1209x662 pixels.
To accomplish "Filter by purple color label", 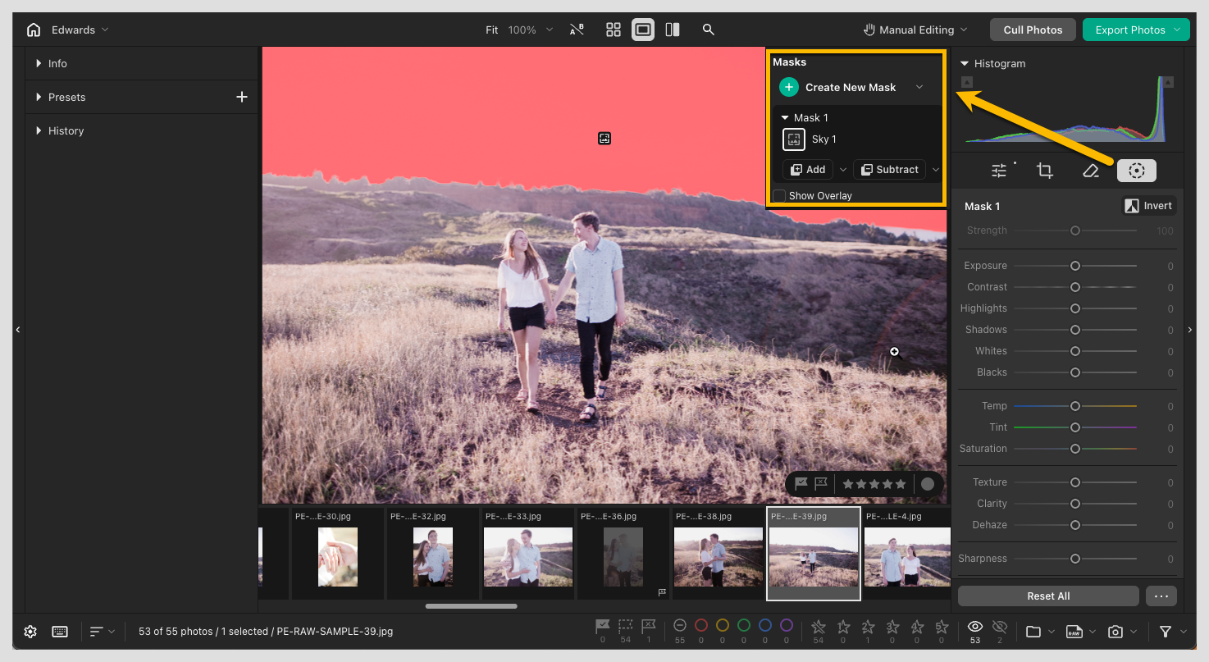I will click(786, 626).
